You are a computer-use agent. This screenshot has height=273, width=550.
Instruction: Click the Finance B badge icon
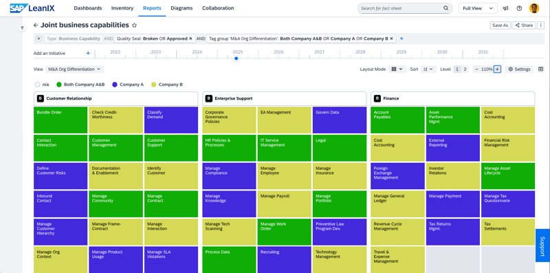377,98
